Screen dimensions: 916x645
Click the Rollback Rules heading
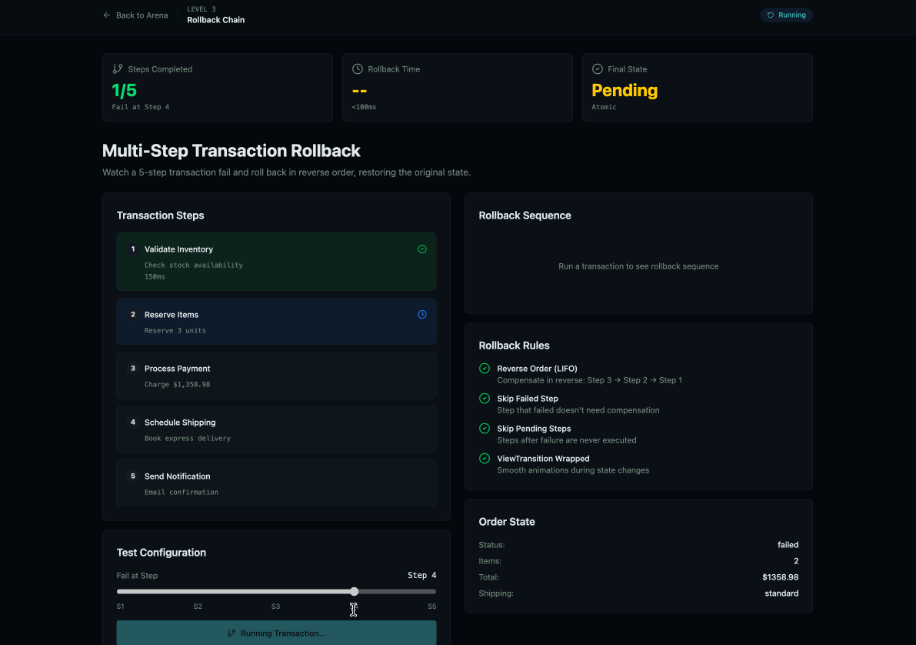click(x=514, y=346)
